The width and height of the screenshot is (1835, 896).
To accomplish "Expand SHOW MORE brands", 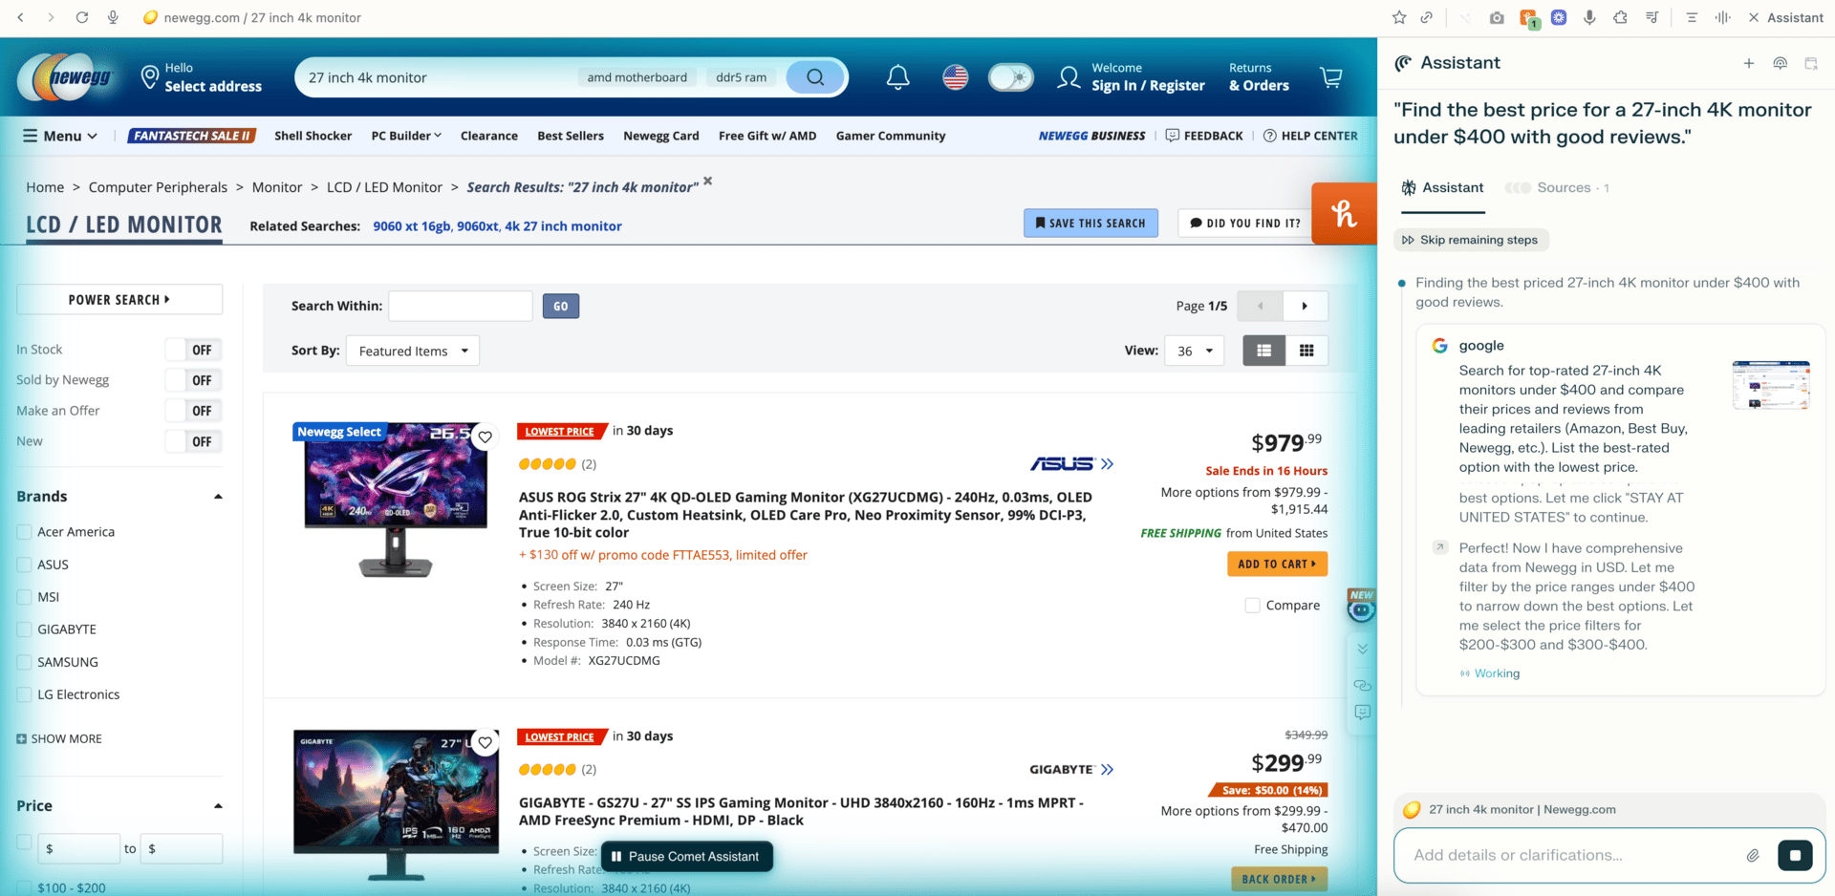I will 59,738.
